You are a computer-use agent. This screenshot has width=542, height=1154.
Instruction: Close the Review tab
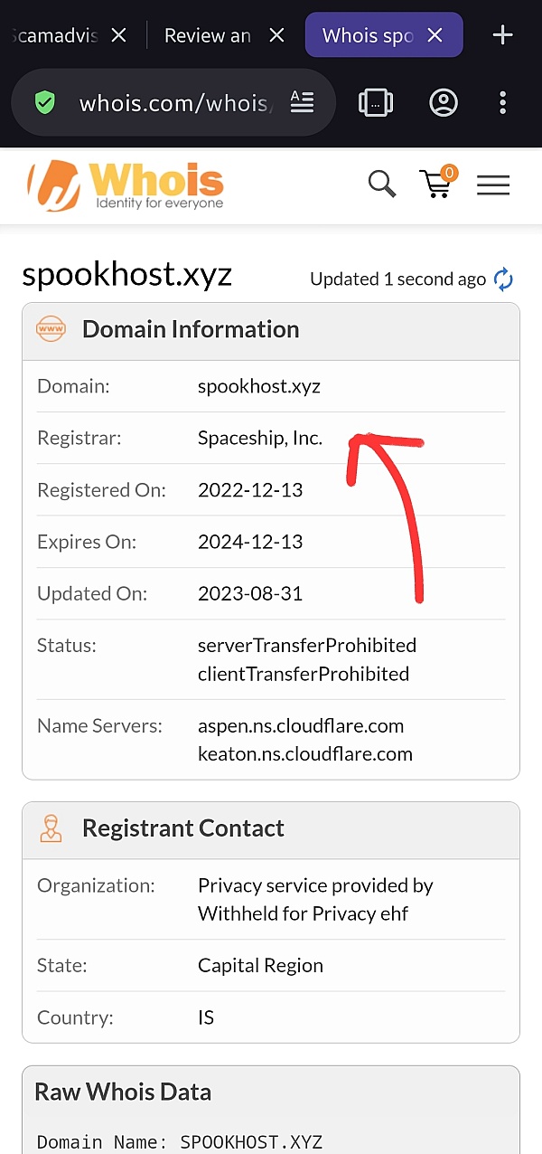277,35
